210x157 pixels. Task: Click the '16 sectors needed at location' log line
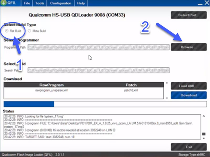(60, 130)
